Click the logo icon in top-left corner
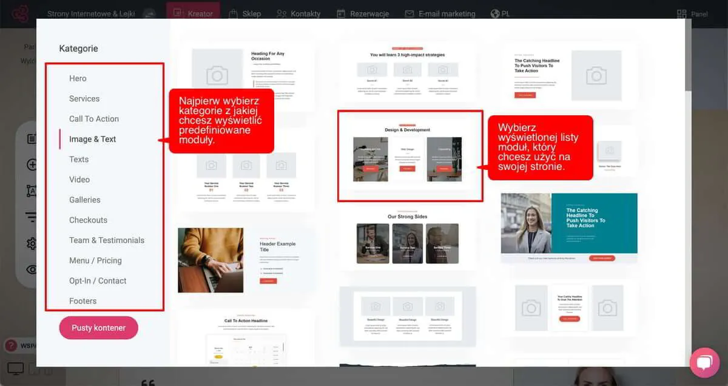Image resolution: width=728 pixels, height=386 pixels. [x=21, y=13]
